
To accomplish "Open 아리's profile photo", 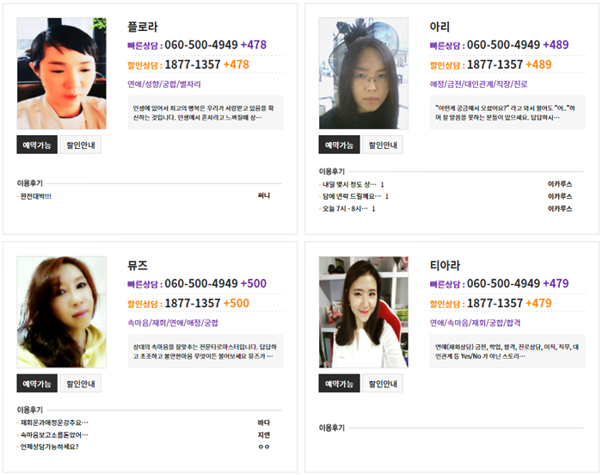I will [x=364, y=73].
